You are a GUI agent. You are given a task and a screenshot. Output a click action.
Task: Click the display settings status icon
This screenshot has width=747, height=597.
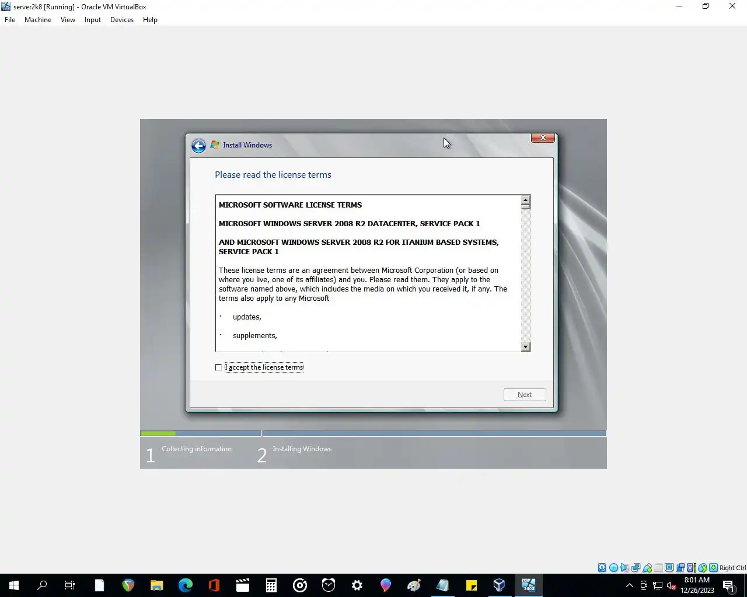pos(669,567)
